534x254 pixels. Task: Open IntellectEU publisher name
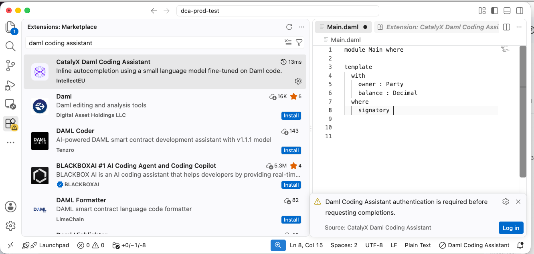coord(71,81)
